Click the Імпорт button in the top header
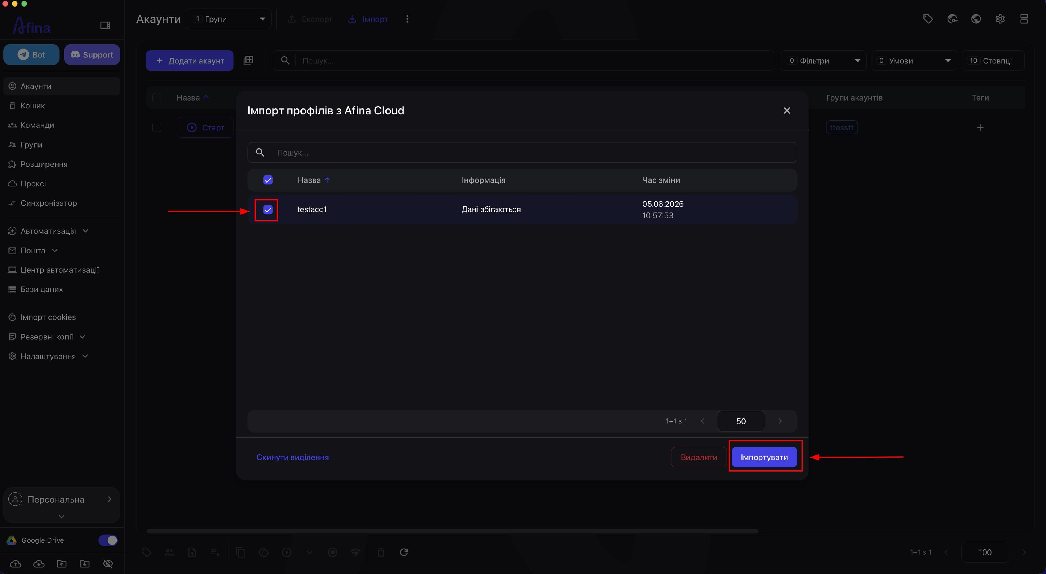1046x574 pixels. pos(368,19)
